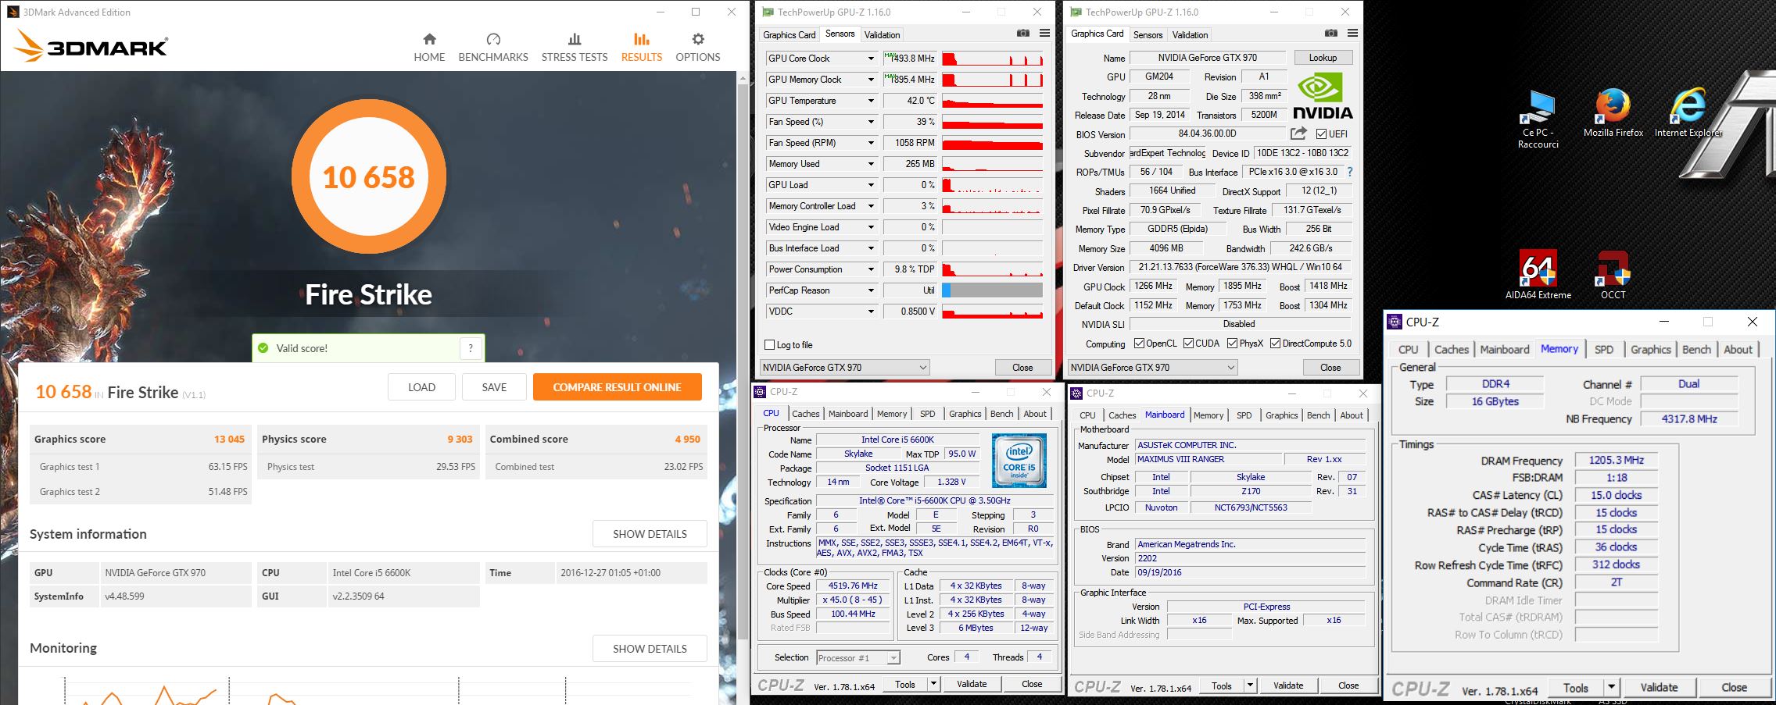Click the Name field in GPU-Z
This screenshot has width=1776, height=705.
[x=1207, y=58]
